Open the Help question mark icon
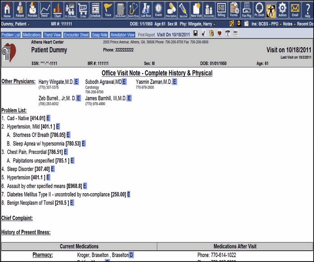This screenshot has width=314, height=262. coord(308,9)
